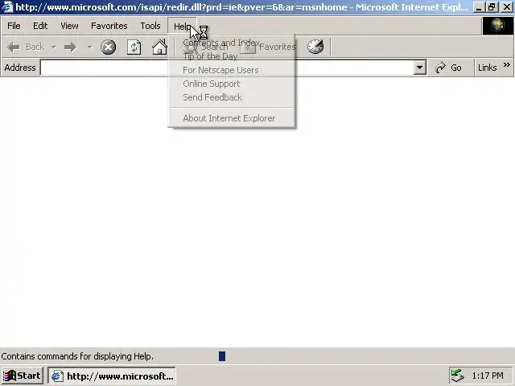
Task: Expand the Address bar dropdown list
Action: (x=419, y=68)
